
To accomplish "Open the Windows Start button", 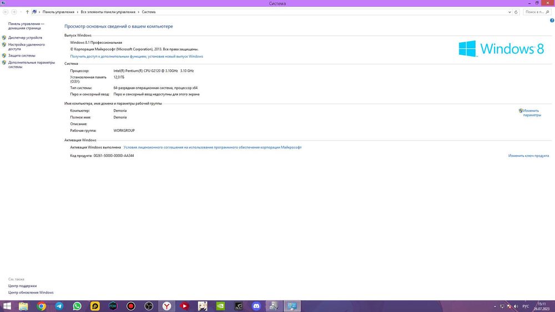I will pyautogui.click(x=7, y=306).
